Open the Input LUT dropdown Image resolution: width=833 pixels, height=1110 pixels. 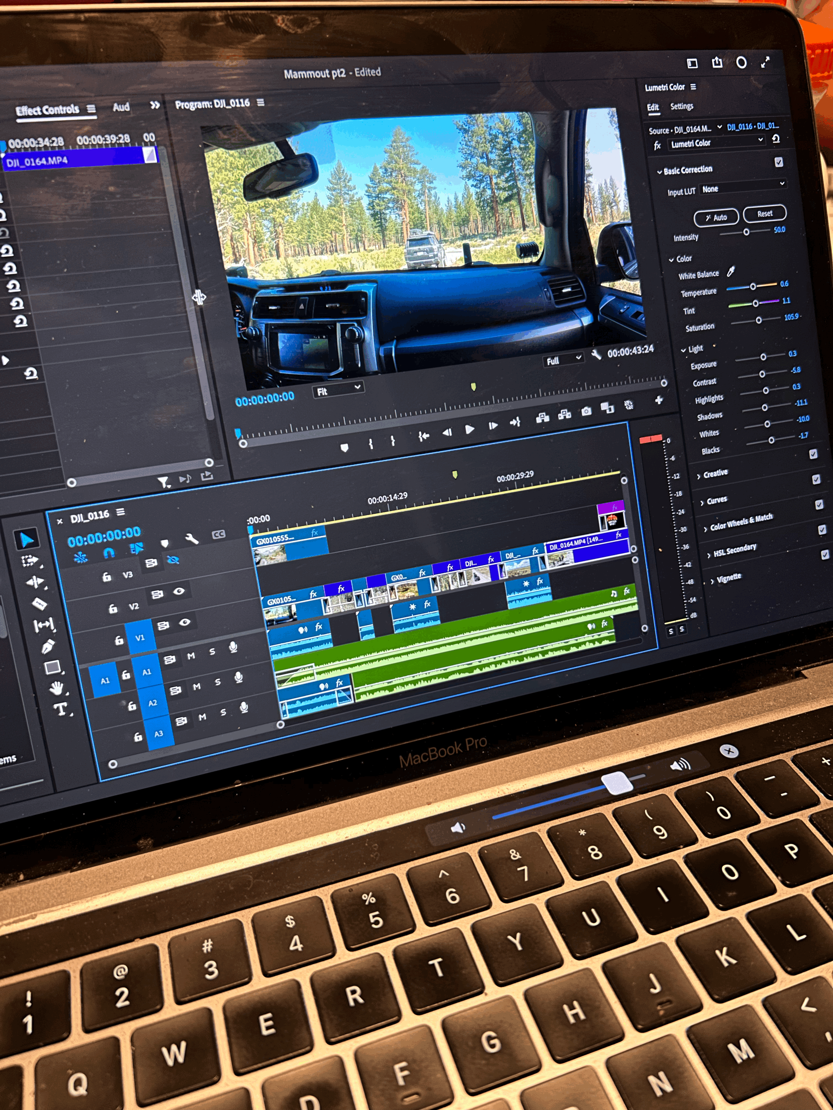coord(743,187)
